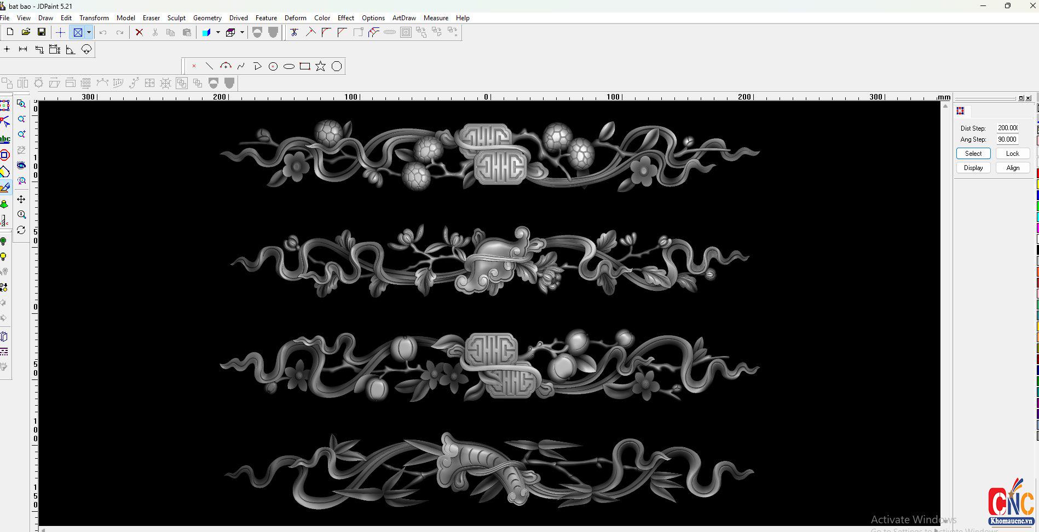
Task: Select the star shape drawing tool
Action: coord(320,67)
